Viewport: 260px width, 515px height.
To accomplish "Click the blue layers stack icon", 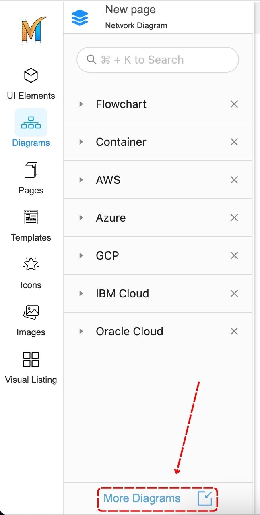I will coord(80,18).
